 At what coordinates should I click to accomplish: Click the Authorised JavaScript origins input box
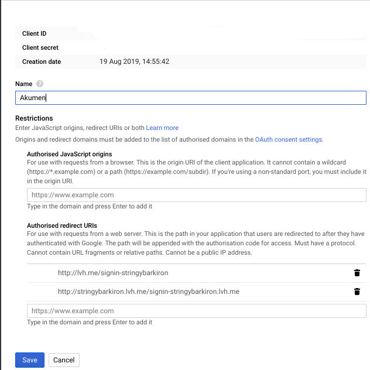pos(197,195)
